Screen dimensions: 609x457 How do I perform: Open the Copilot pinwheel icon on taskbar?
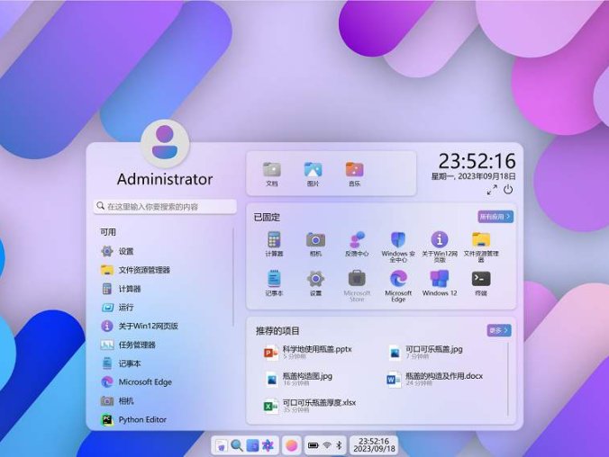268,445
